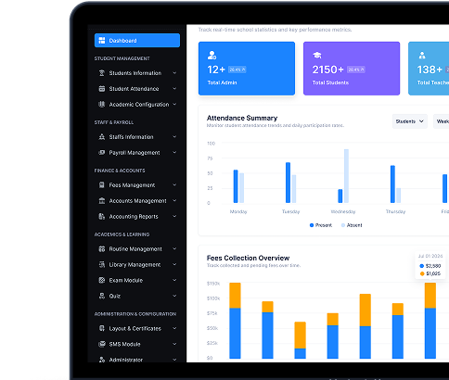
Task: Click the Payroll Management icon
Action: 102,153
